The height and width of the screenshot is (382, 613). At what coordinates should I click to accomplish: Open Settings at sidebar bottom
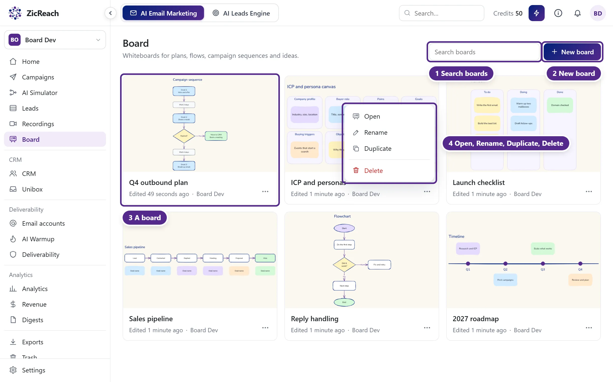pyautogui.click(x=55, y=370)
